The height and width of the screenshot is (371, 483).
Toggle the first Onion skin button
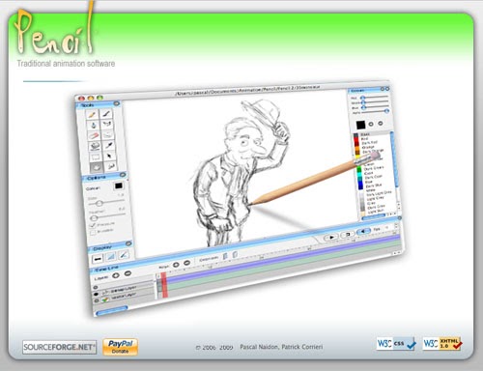point(225,256)
